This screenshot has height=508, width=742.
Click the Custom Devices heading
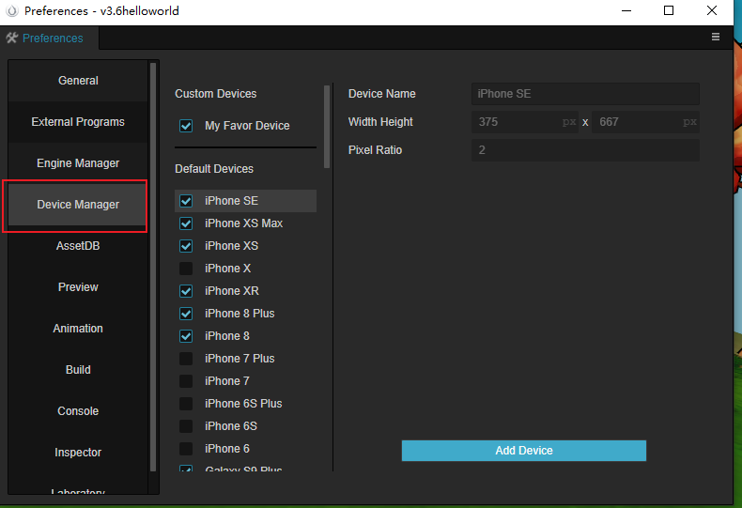coord(215,94)
